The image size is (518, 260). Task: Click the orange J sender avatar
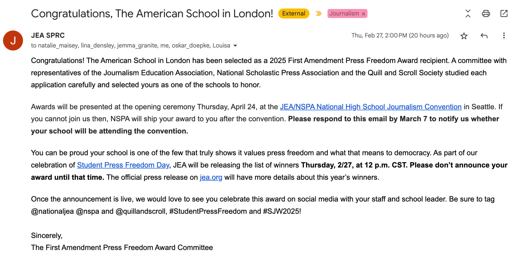[13, 41]
